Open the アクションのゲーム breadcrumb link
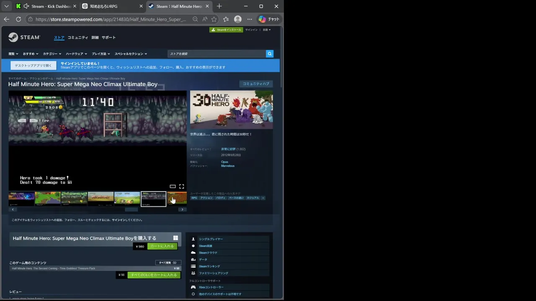This screenshot has height=301, width=536. 41,79
